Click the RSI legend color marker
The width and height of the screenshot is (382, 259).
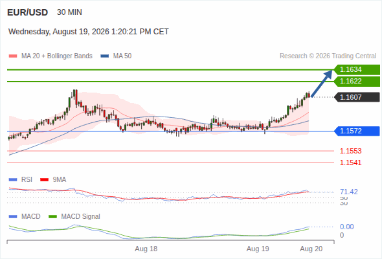[x=13, y=180]
